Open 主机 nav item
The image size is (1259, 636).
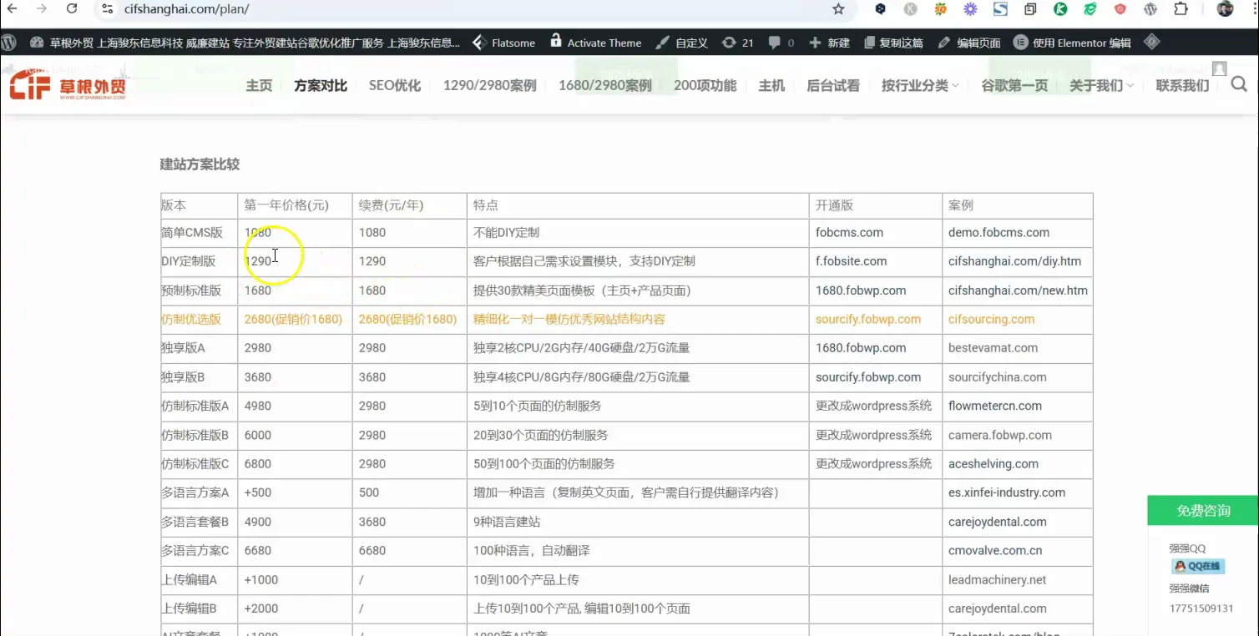coord(771,85)
